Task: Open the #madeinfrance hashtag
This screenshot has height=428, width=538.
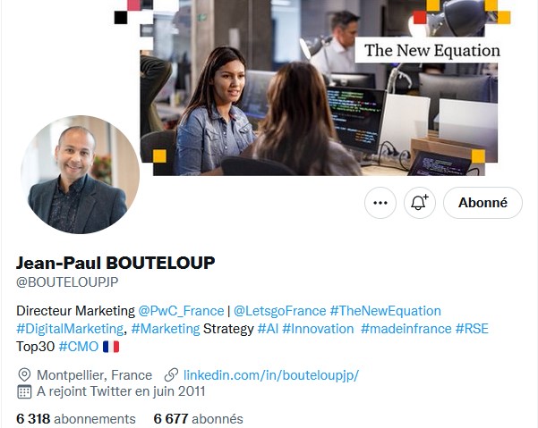Action: click(406, 329)
